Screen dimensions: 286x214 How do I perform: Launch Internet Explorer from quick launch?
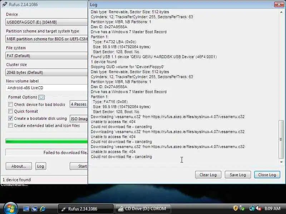(43, 209)
